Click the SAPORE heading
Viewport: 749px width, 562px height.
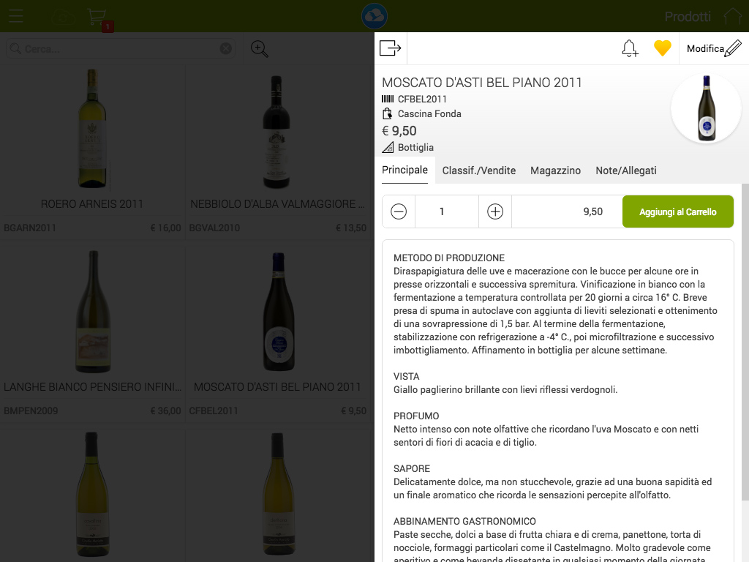(412, 468)
